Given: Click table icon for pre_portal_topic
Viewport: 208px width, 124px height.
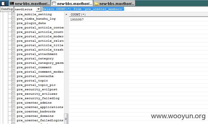Looking at the screenshot, I should pyautogui.click(x=13, y=80).
